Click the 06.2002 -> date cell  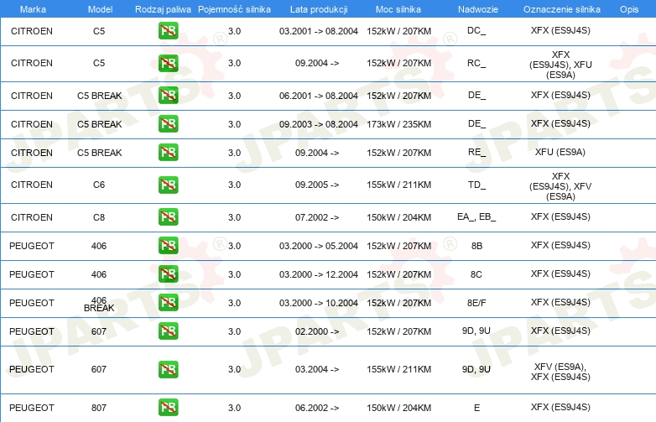[317, 408]
